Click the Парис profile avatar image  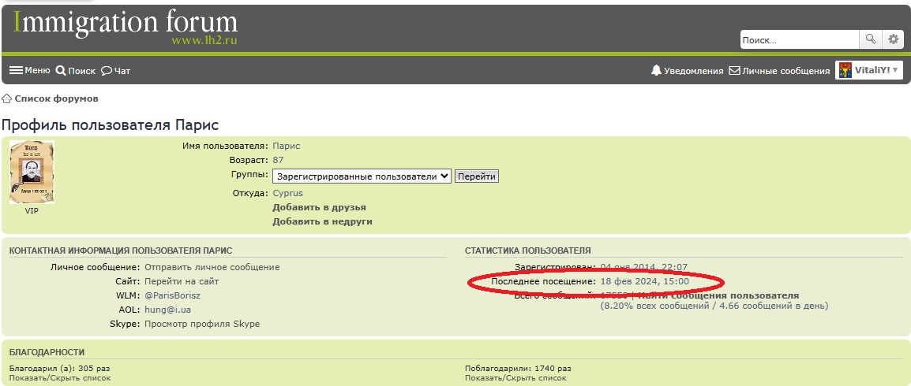pyautogui.click(x=32, y=173)
